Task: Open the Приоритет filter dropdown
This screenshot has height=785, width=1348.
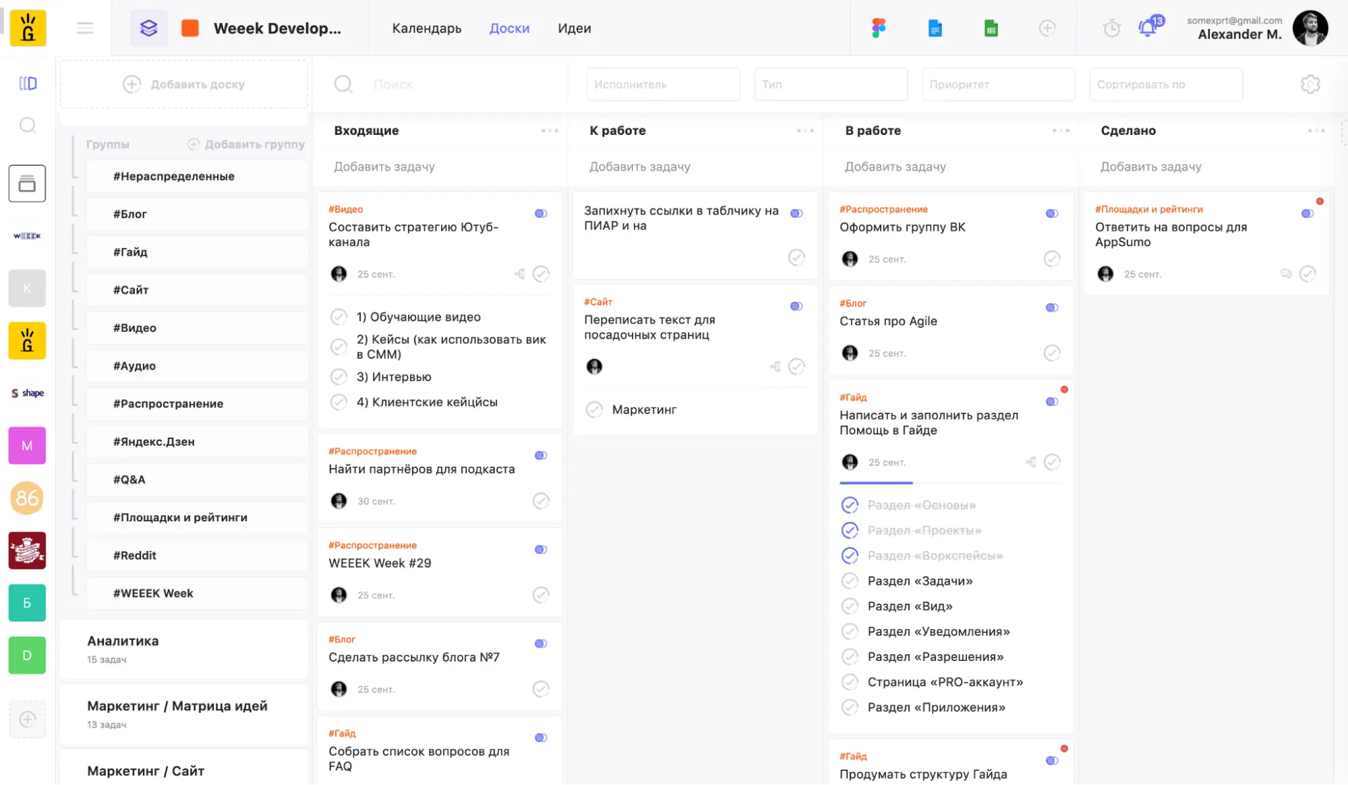Action: 998,84
